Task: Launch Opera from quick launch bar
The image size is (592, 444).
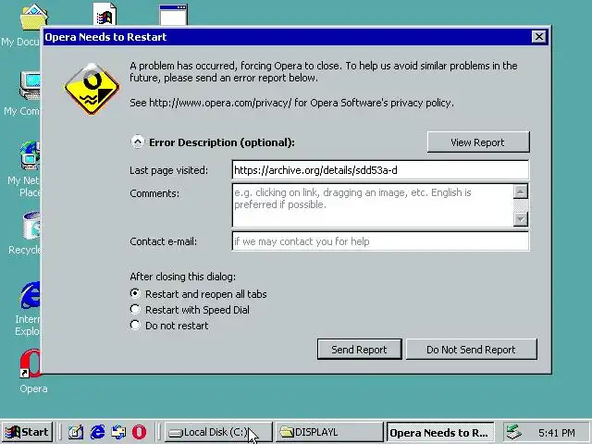Action: pos(140,432)
